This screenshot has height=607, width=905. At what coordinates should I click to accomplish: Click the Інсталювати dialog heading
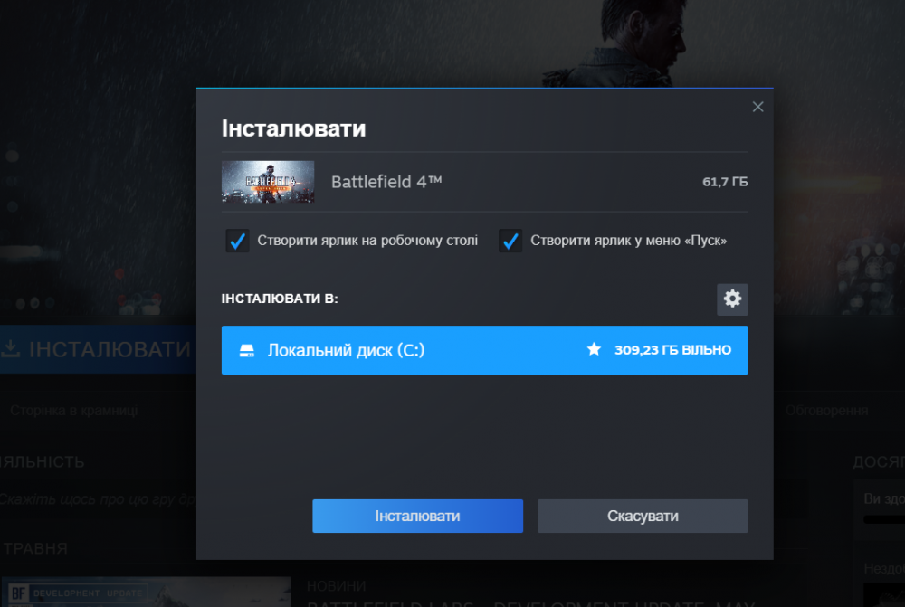294,128
